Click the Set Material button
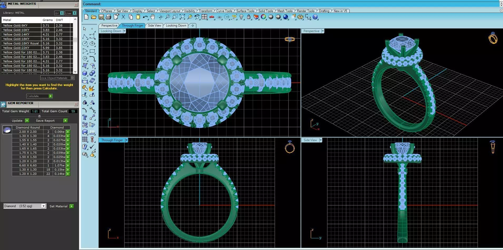 pyautogui.click(x=61, y=206)
